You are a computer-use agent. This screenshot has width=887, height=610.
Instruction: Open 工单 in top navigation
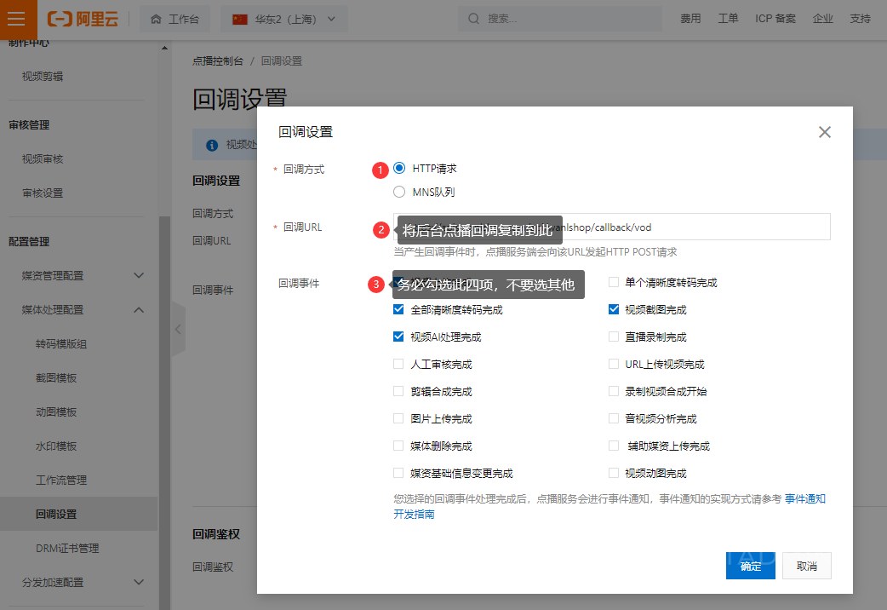[728, 19]
